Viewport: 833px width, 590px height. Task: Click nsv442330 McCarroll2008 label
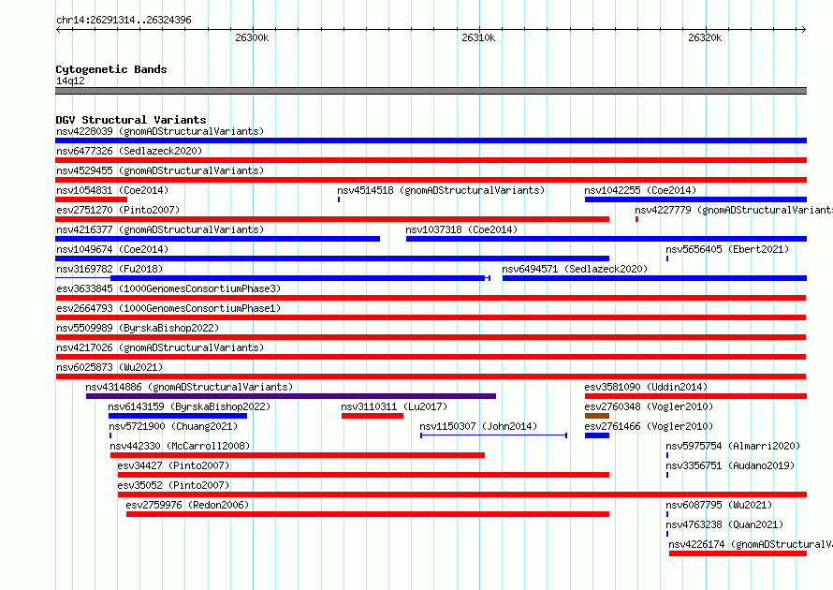[180, 446]
